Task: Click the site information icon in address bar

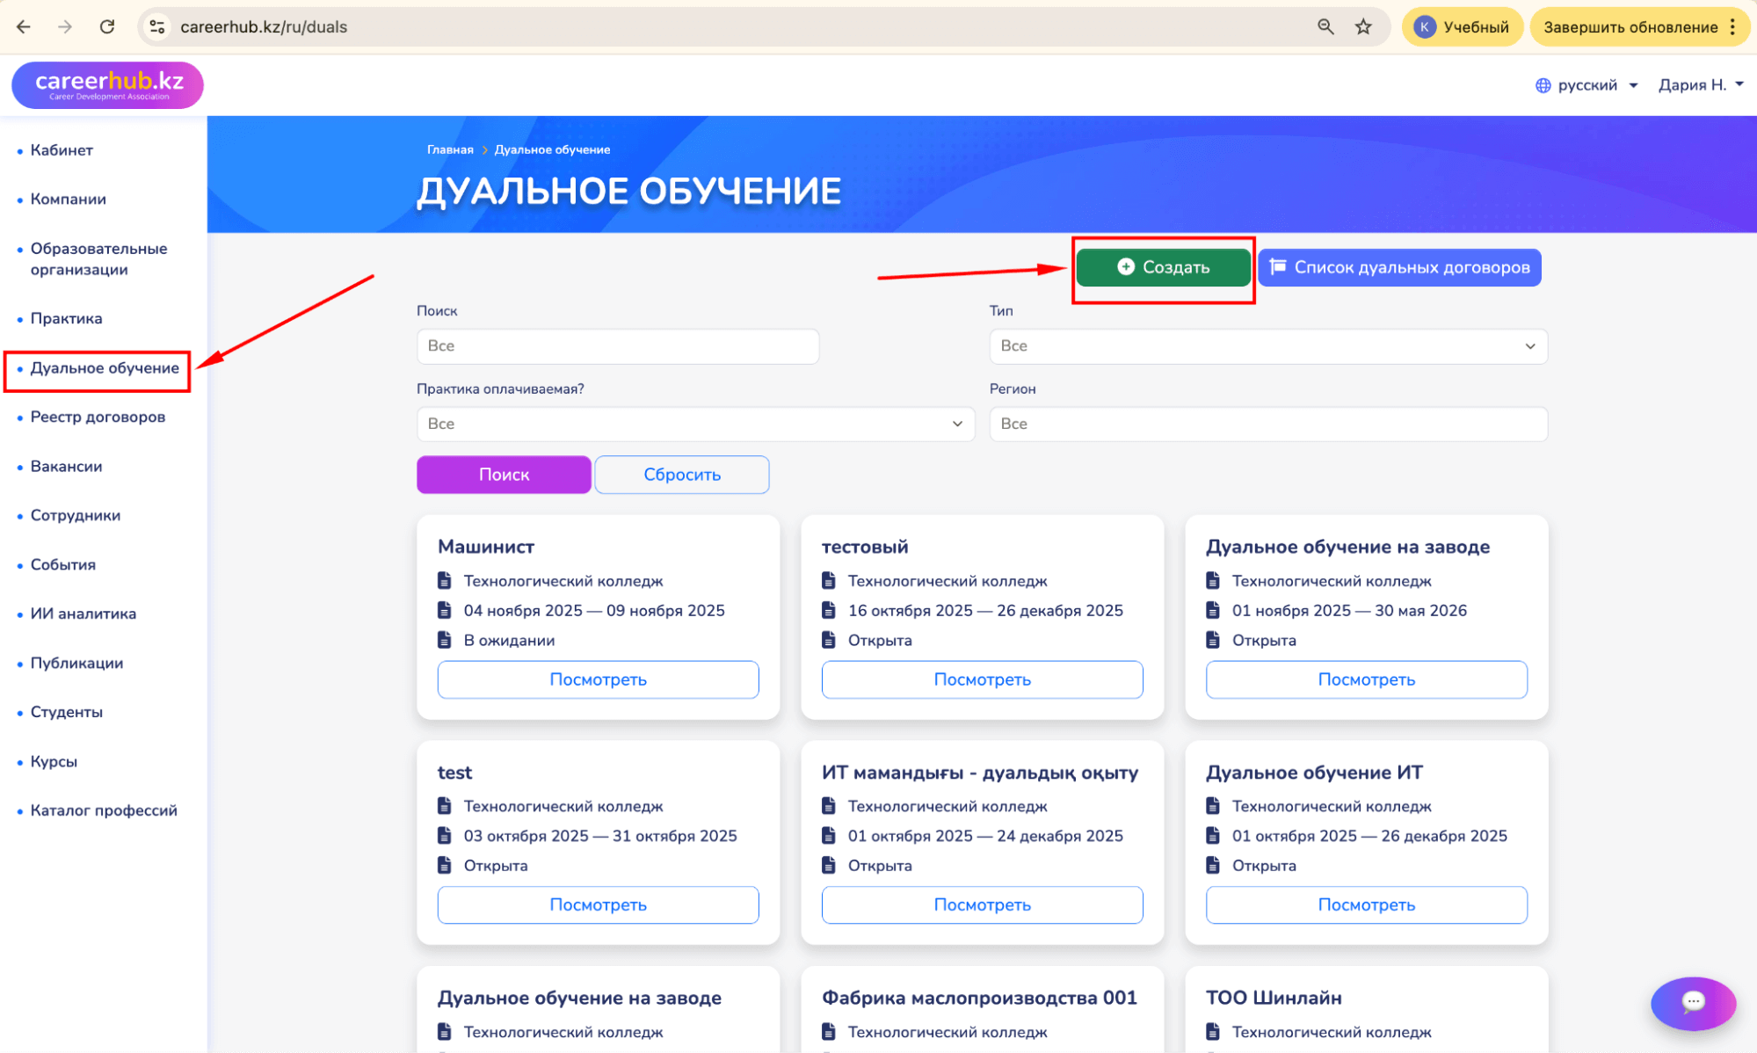Action: (x=157, y=26)
